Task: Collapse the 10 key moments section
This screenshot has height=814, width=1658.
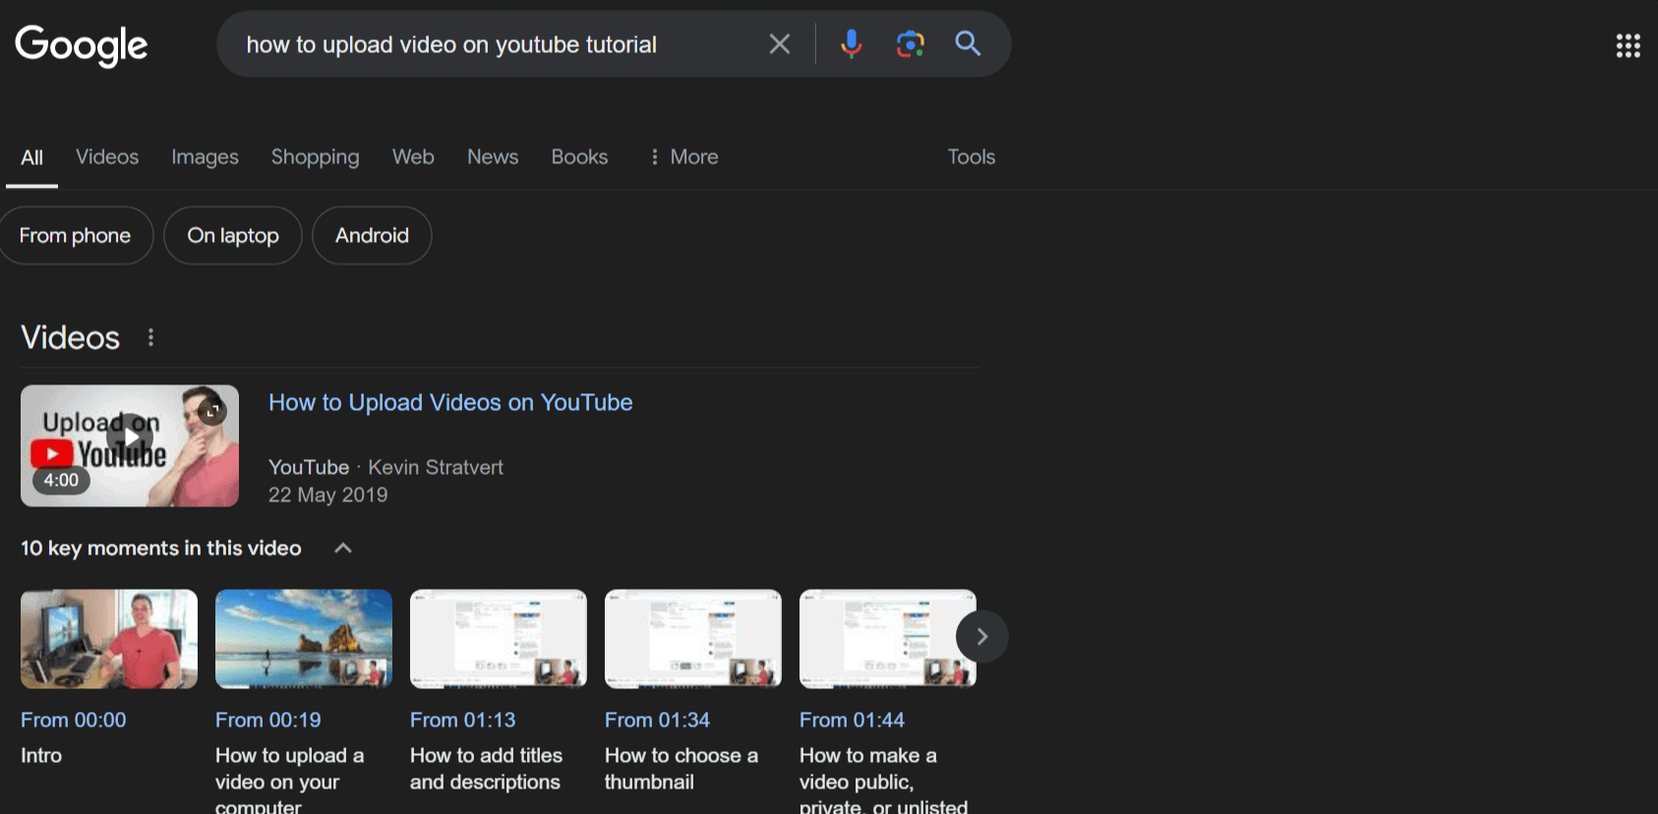Action: pyautogui.click(x=343, y=549)
